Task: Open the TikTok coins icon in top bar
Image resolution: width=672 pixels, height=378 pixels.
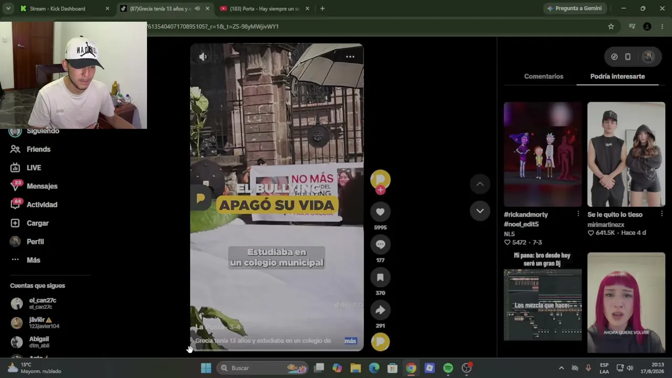Action: click(x=614, y=57)
